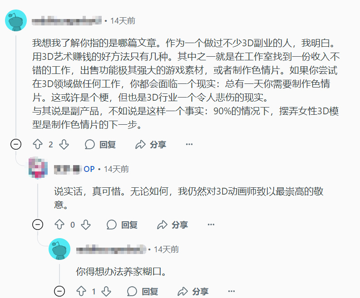Viewport: 360px width, 298px height.
Task: Collapse the 养家糊口 comment thread
Action: [59, 291]
